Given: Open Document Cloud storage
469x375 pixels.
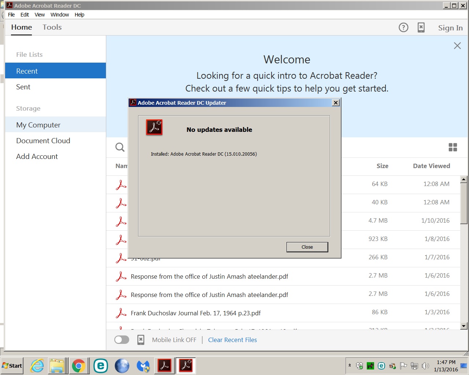Looking at the screenshot, I should pyautogui.click(x=55, y=141).
